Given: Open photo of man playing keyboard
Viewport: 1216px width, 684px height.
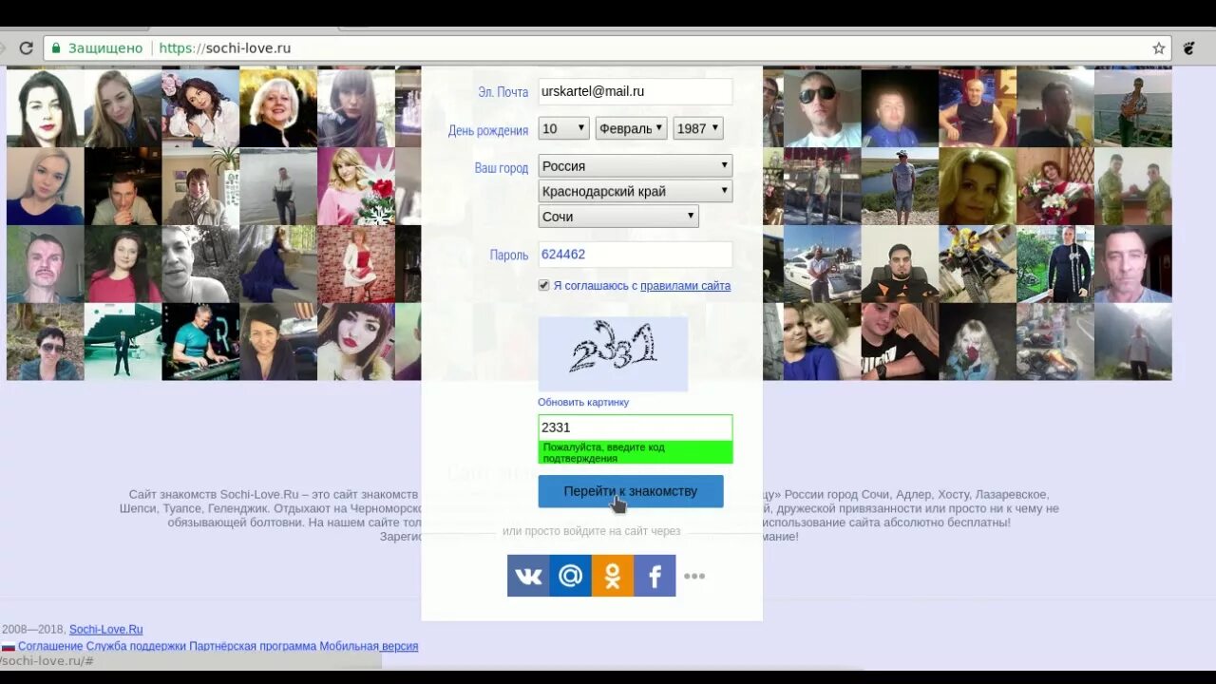Looking at the screenshot, I should [200, 342].
